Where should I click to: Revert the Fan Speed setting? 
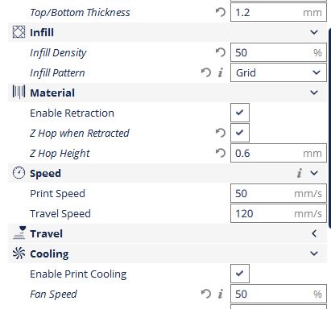[206, 294]
